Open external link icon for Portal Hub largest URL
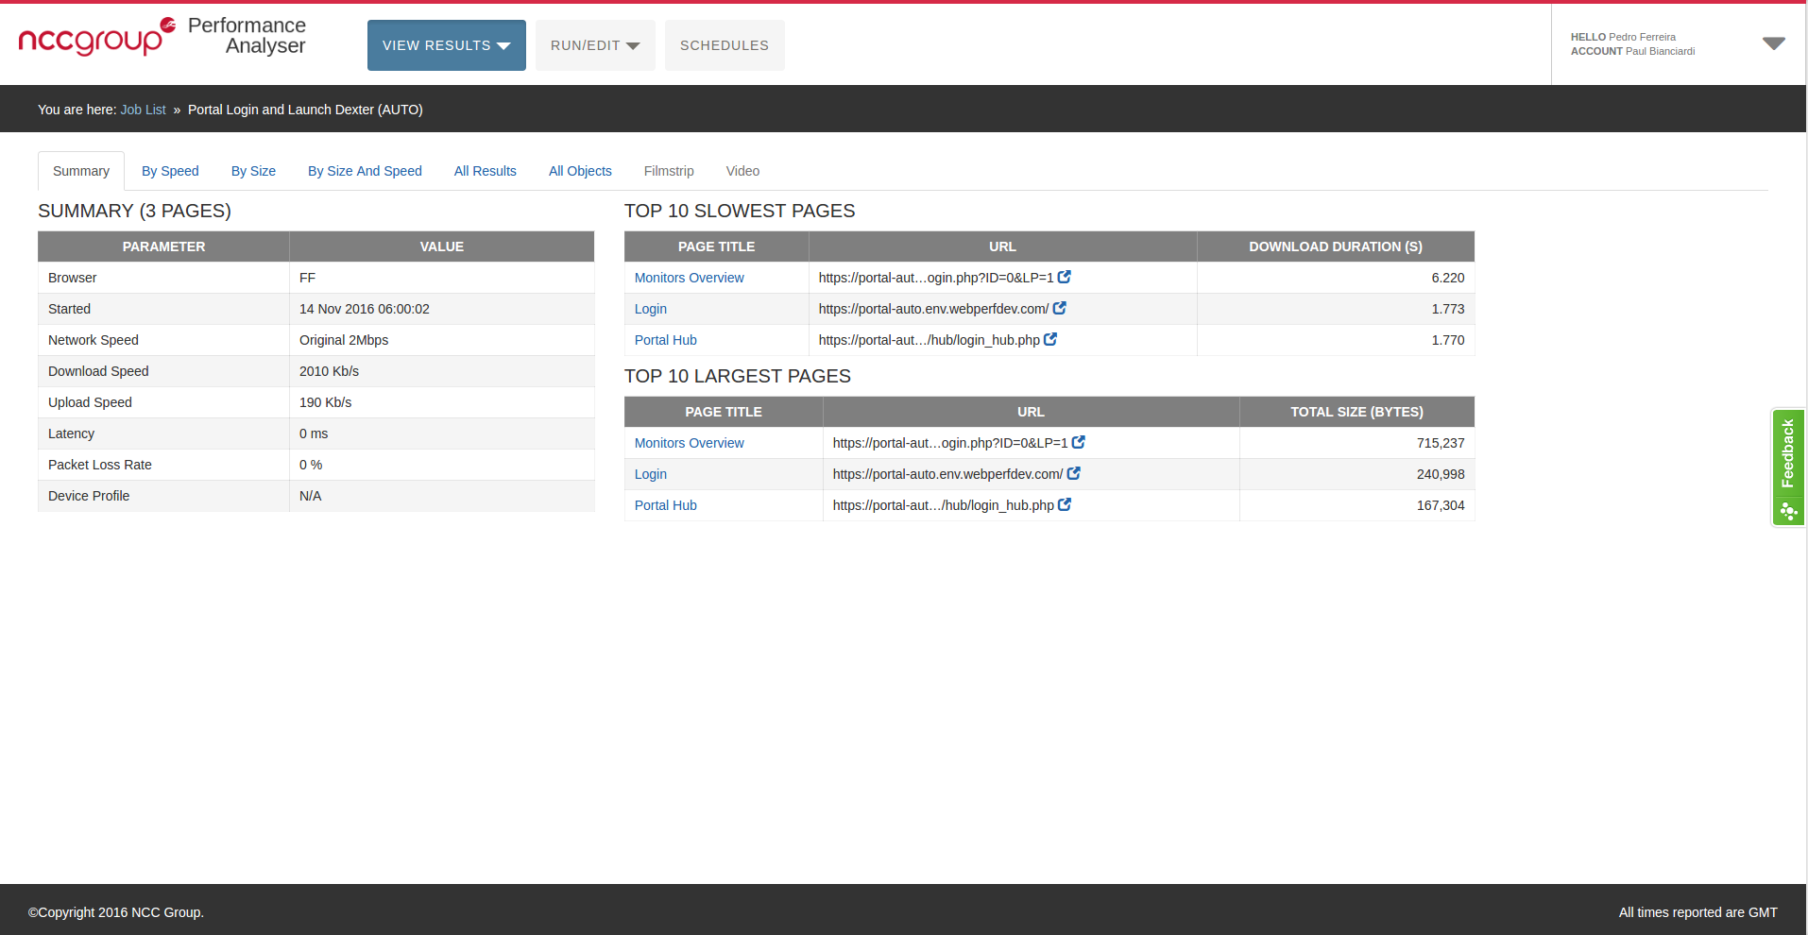This screenshot has width=1808, height=935. pyautogui.click(x=1065, y=504)
